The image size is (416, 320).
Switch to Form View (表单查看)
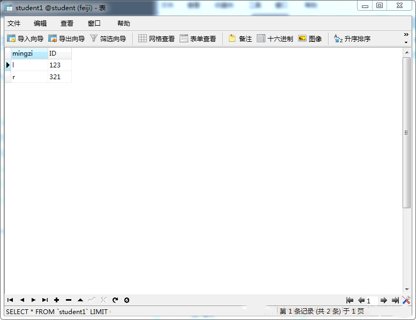[198, 39]
